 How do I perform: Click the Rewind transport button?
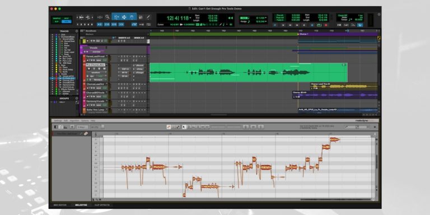[290, 25]
